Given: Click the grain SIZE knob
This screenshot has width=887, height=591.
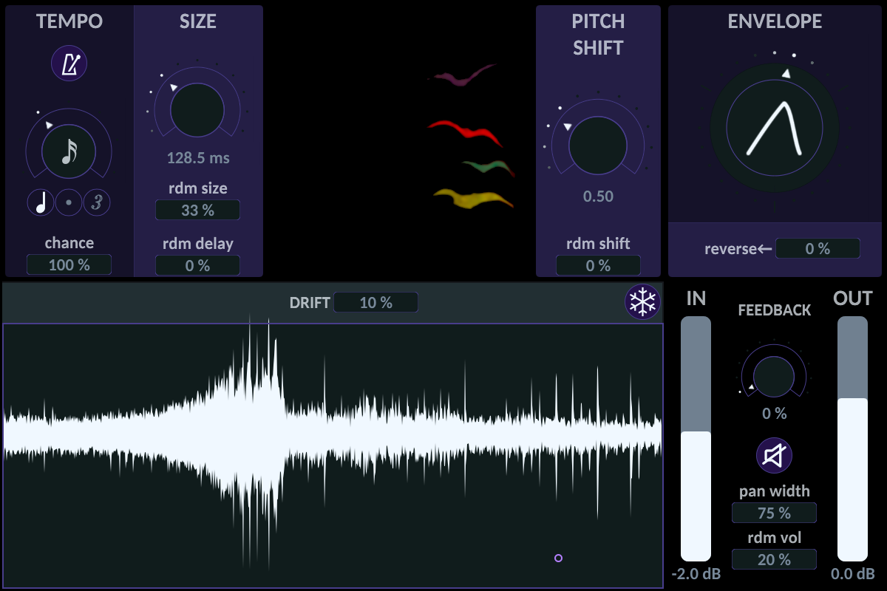Looking at the screenshot, I should (x=197, y=109).
